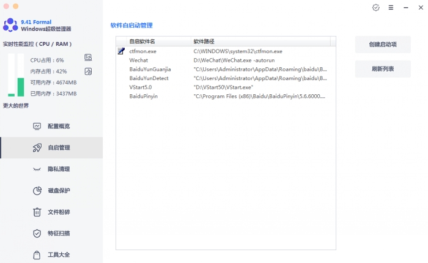428x263 pixels.
Task: Click the D:\VStart50\VStart.exe path cell
Action: [x=223, y=87]
